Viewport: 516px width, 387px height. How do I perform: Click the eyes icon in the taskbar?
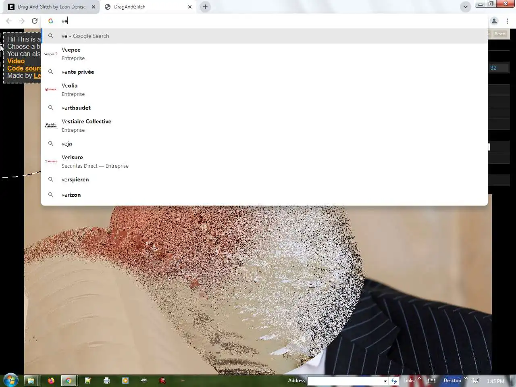point(144,381)
